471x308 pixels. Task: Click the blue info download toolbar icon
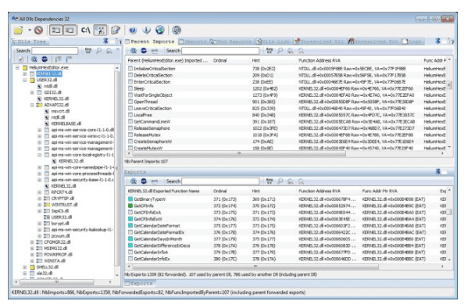point(146,30)
